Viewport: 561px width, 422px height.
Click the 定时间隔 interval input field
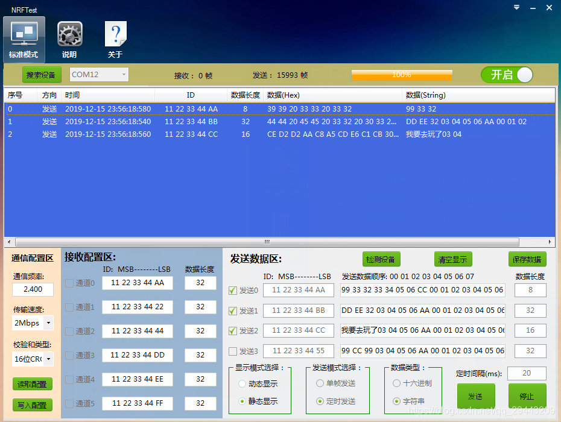(x=527, y=373)
